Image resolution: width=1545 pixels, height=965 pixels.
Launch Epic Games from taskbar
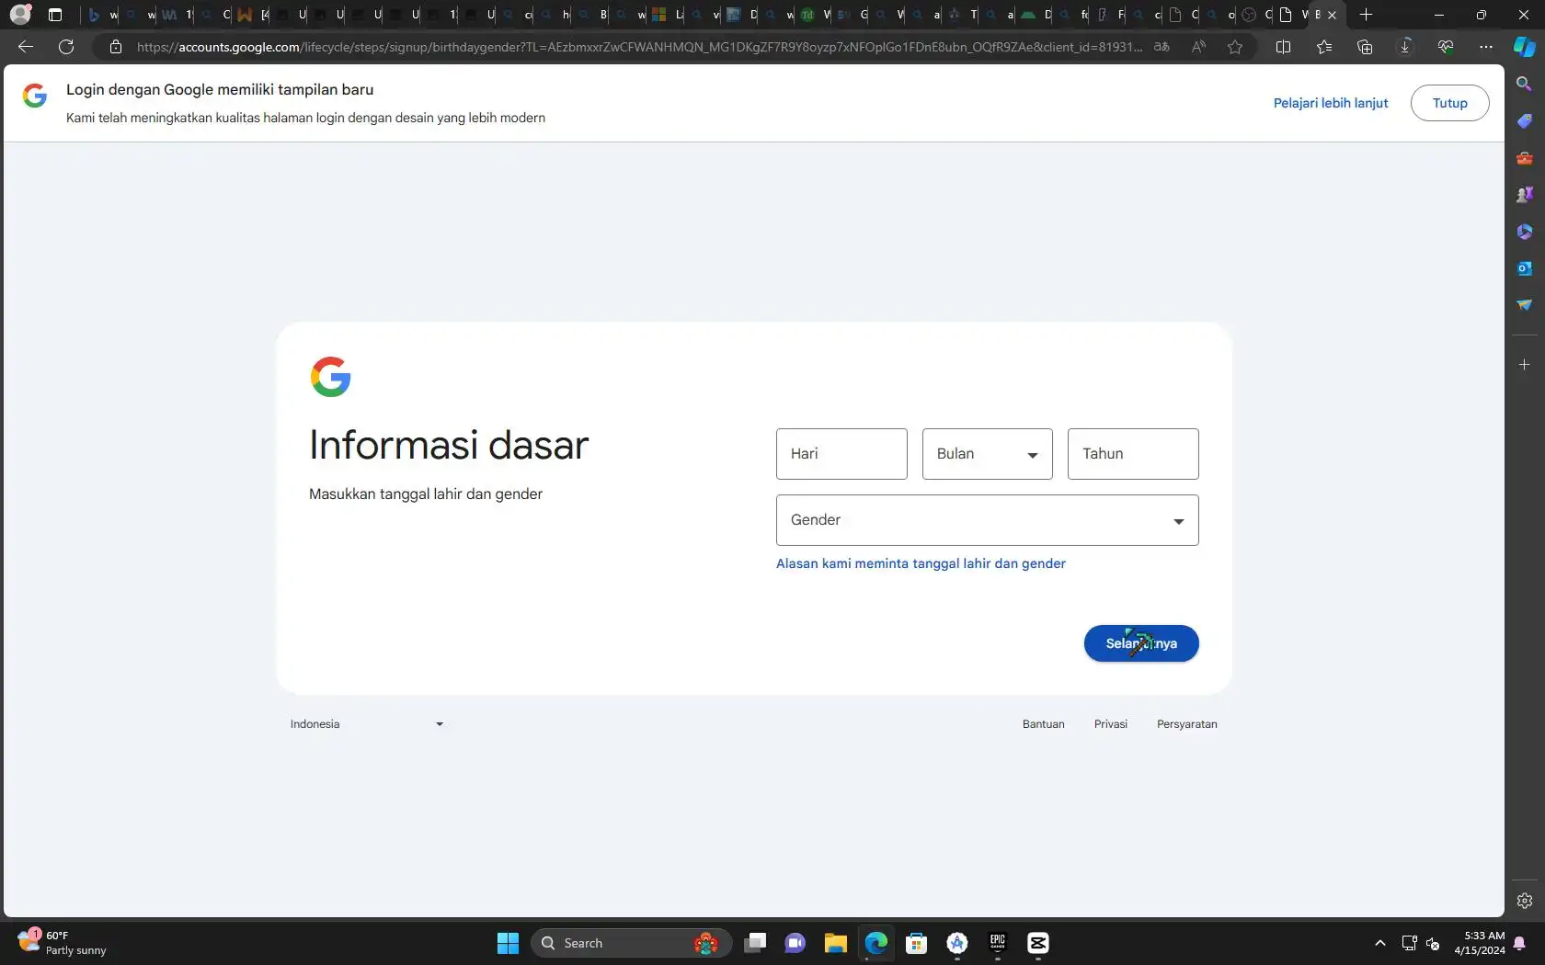(x=998, y=943)
